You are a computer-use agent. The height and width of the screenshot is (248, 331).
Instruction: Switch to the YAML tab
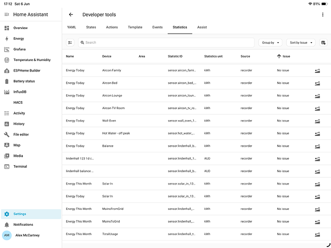72,27
